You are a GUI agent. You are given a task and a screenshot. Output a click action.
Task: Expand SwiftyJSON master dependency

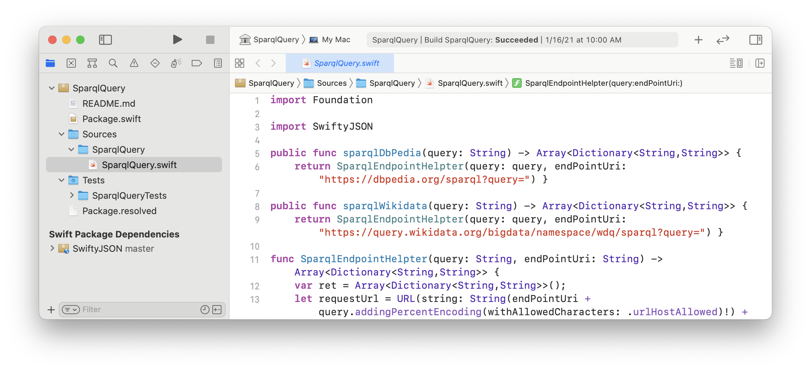(52, 248)
